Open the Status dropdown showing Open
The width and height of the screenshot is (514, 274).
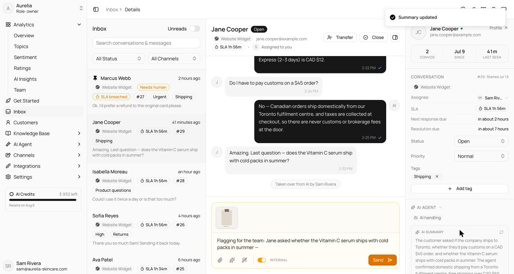click(481, 141)
